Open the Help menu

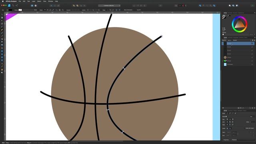[x=56, y=1]
